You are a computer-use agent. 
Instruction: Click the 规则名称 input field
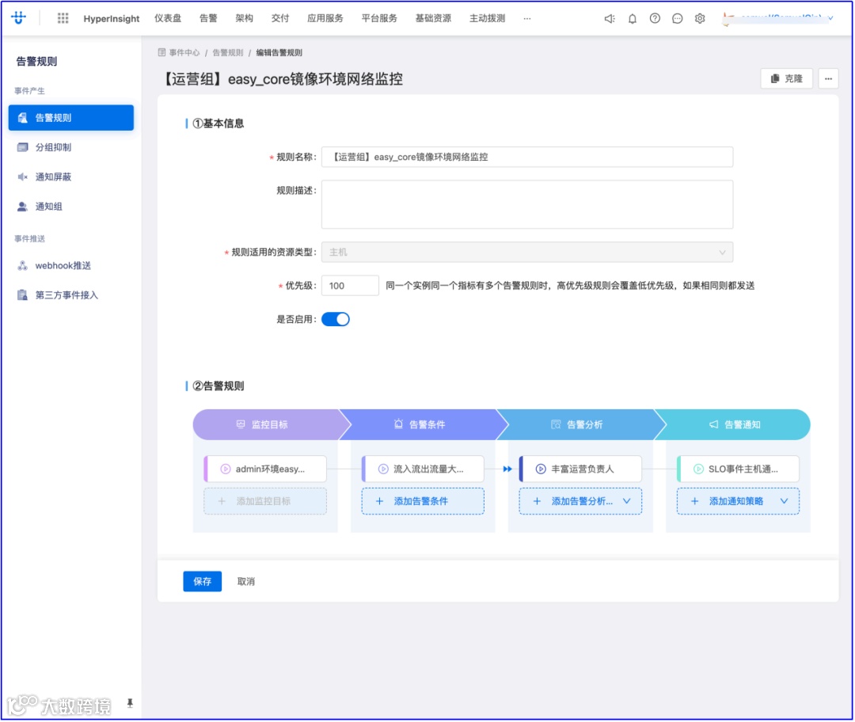pos(527,157)
